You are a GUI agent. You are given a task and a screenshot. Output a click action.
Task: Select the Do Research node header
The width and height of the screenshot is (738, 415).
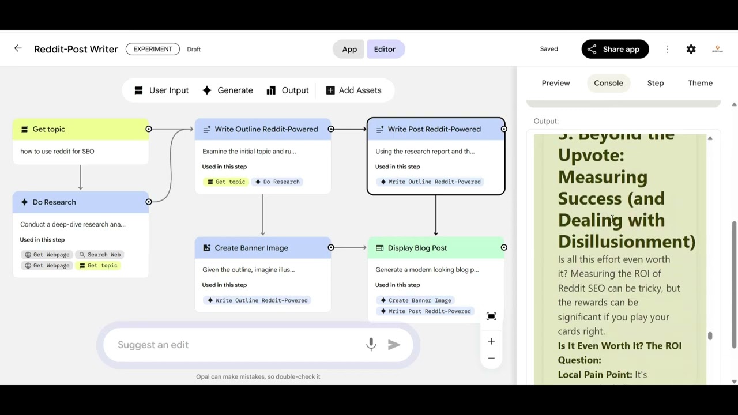coord(81,202)
